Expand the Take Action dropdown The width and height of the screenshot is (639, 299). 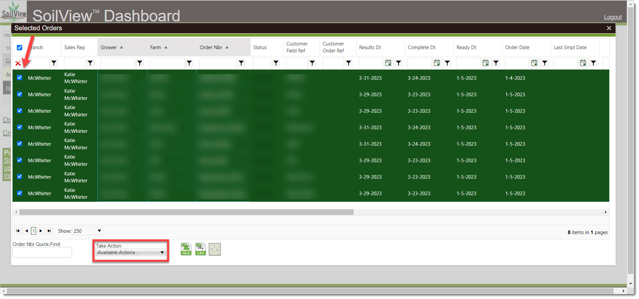click(x=131, y=253)
